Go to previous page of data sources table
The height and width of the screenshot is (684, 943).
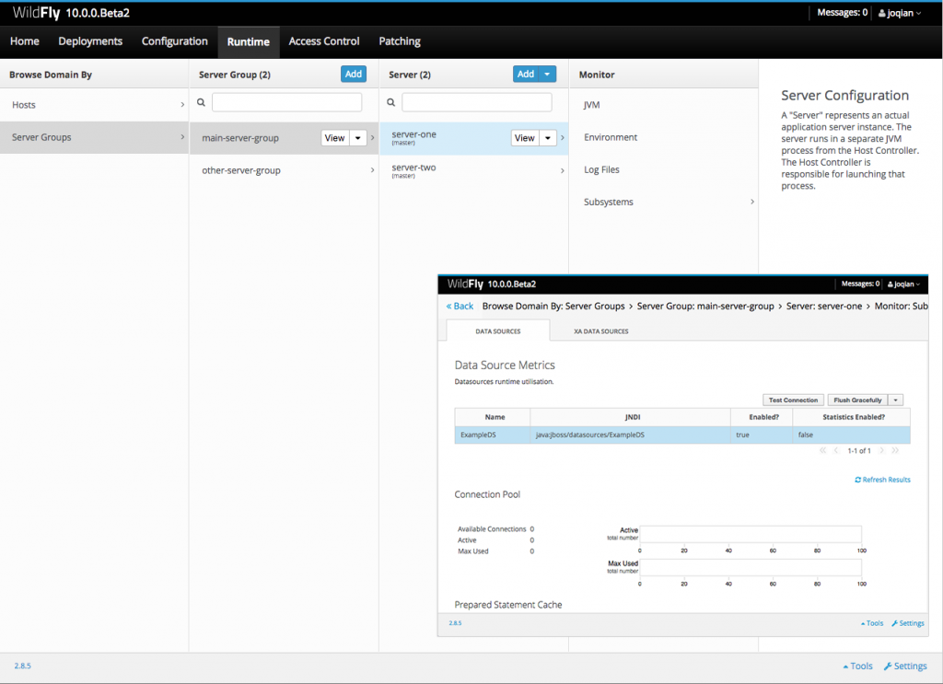pyautogui.click(x=836, y=451)
